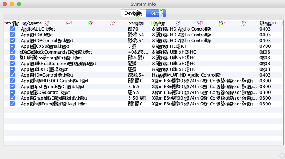Toggle checkbox for AppleHDAController.kext on Haswell-ULT device
The width and height of the screenshot is (285, 159).
coord(12,75)
